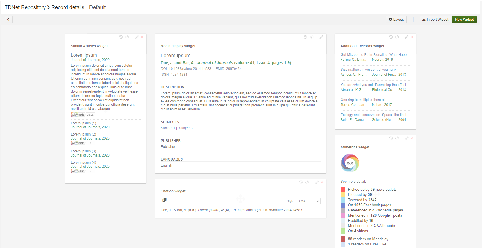This screenshot has height=248, width=482.
Task: Go back using the left chevron button
Action: tap(9, 20)
